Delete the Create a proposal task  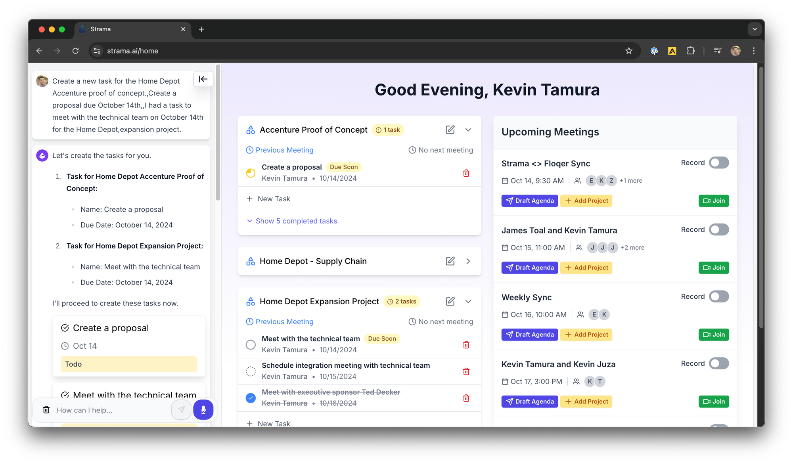coord(466,173)
